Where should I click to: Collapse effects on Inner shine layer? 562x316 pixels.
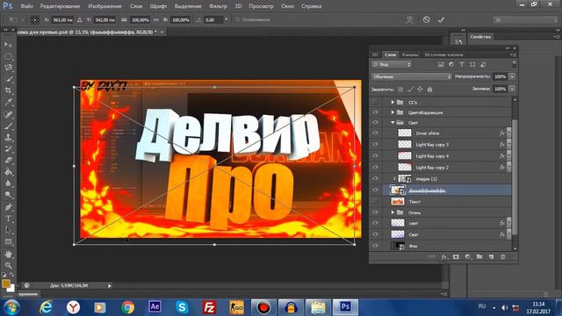point(508,133)
